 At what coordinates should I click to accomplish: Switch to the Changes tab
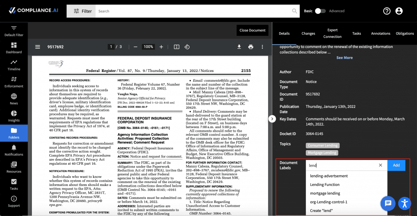click(308, 33)
